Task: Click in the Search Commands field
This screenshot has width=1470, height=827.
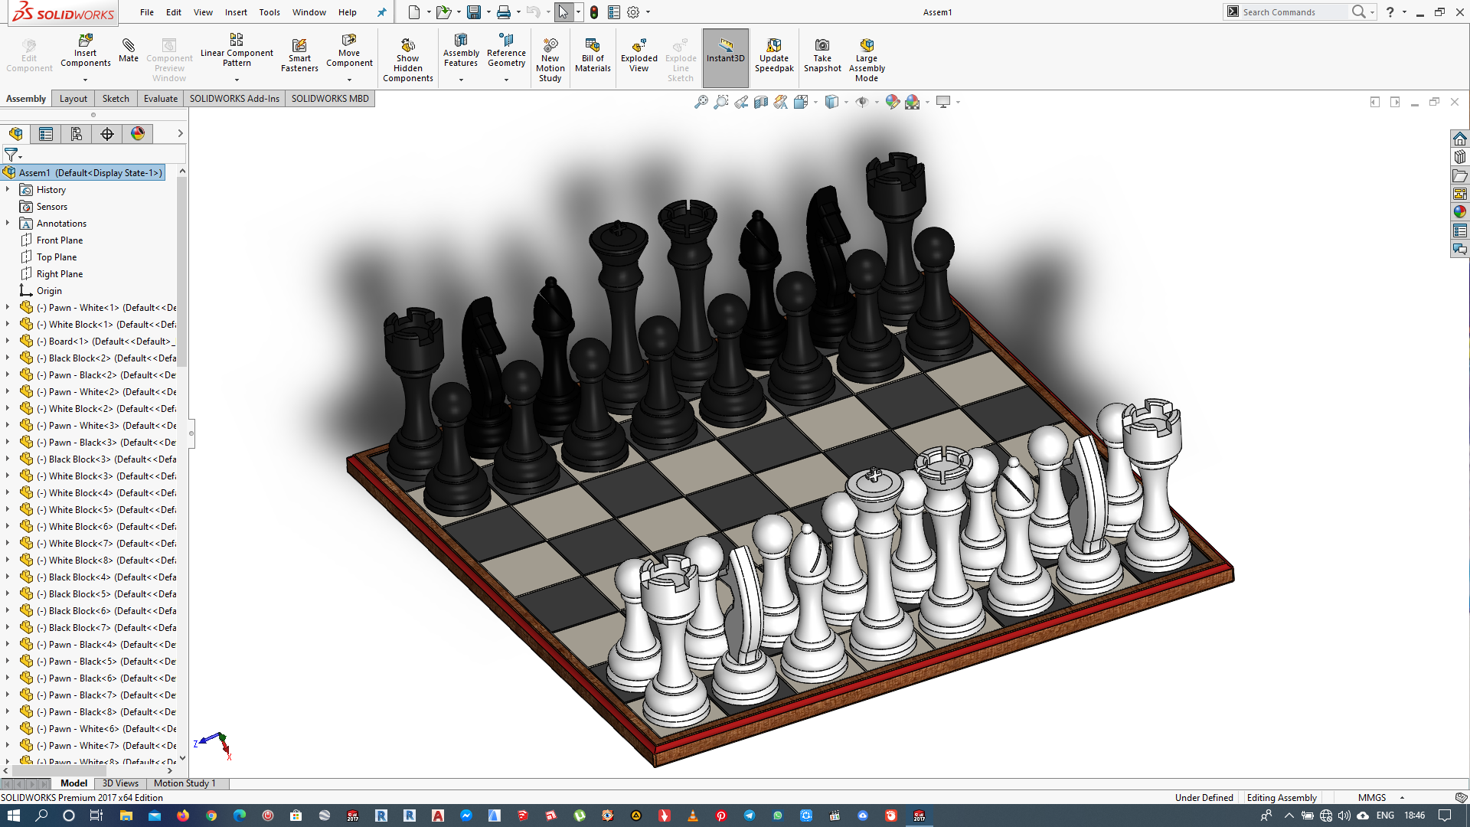Action: (x=1294, y=12)
